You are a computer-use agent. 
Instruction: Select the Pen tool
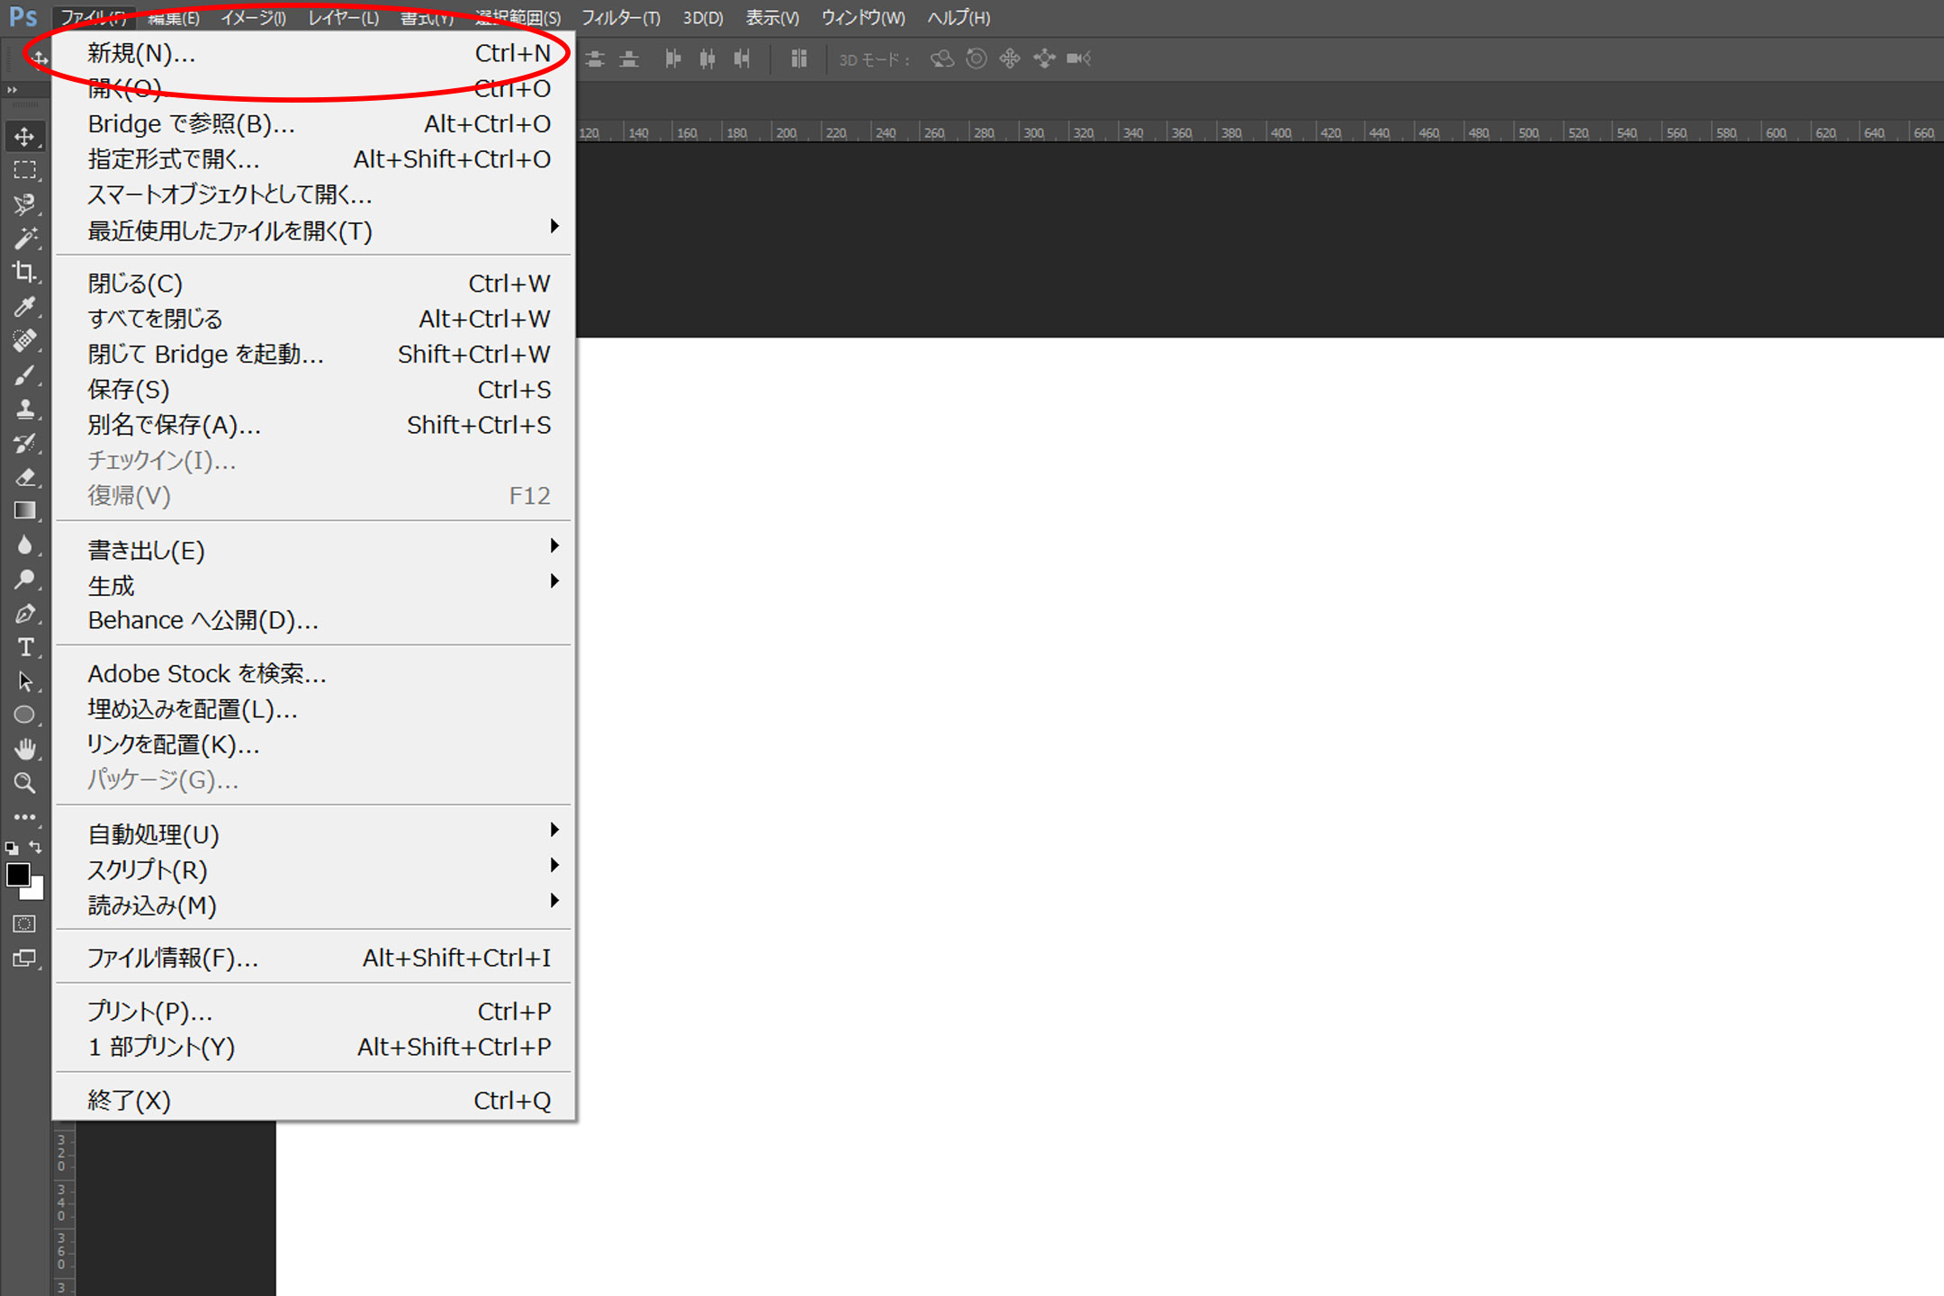point(24,614)
